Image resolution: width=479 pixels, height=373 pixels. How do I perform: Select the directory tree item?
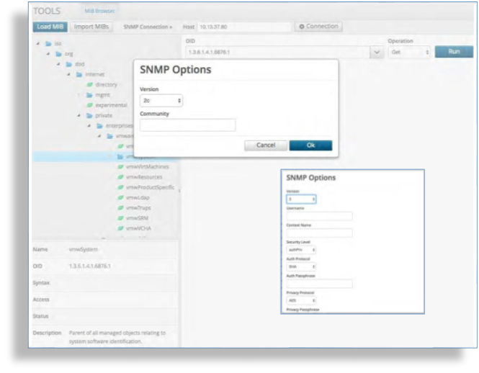click(106, 85)
